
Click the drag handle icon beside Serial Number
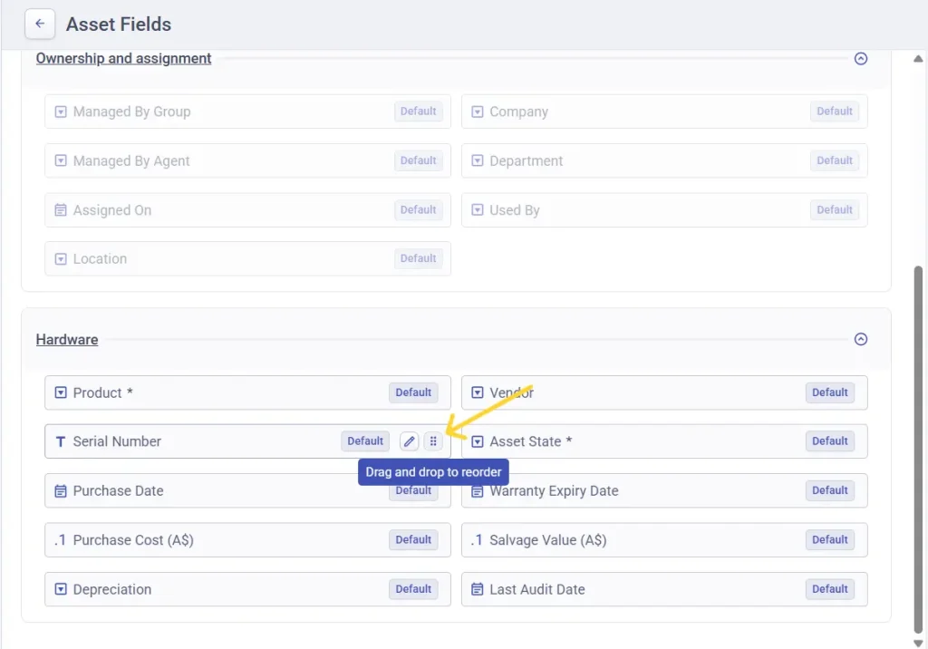click(x=433, y=441)
